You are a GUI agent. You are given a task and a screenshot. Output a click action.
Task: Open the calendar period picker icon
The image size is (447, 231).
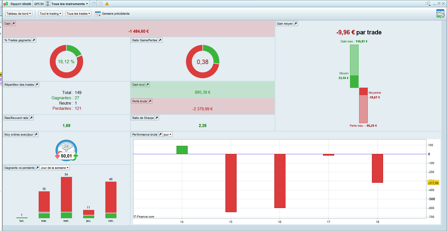pos(98,14)
